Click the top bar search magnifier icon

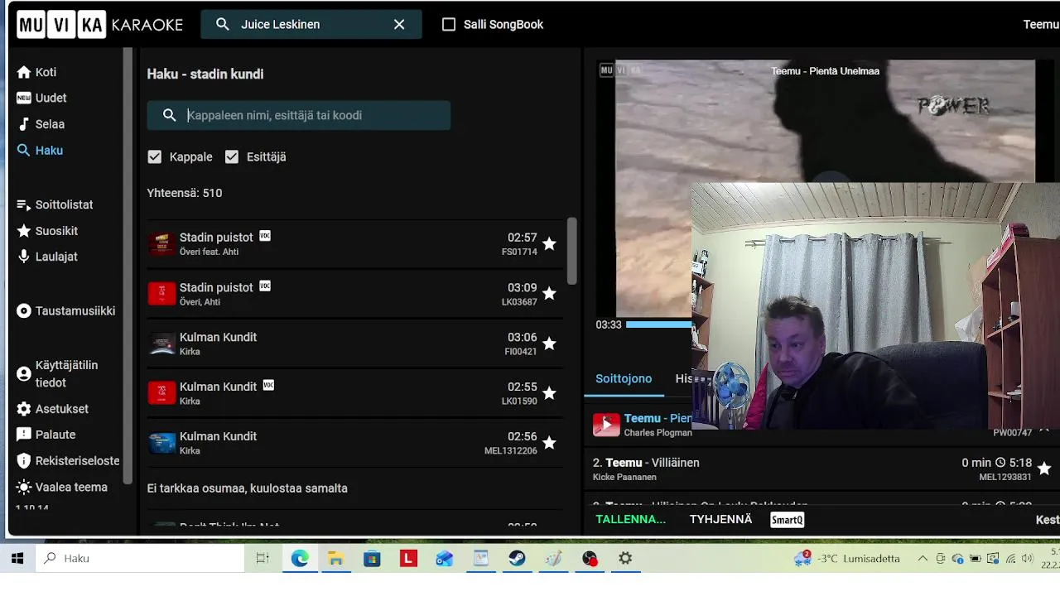click(x=222, y=25)
